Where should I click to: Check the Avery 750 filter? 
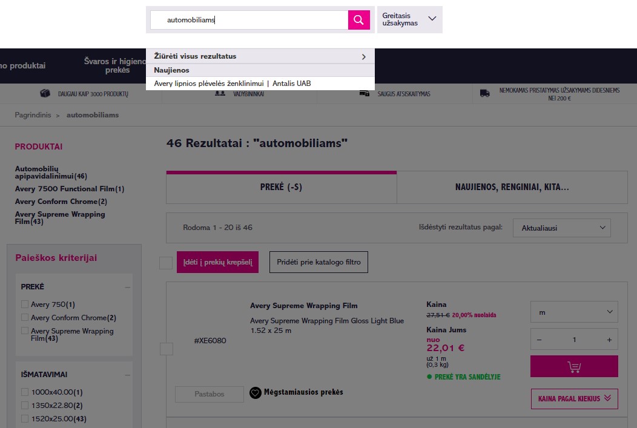[25, 304]
